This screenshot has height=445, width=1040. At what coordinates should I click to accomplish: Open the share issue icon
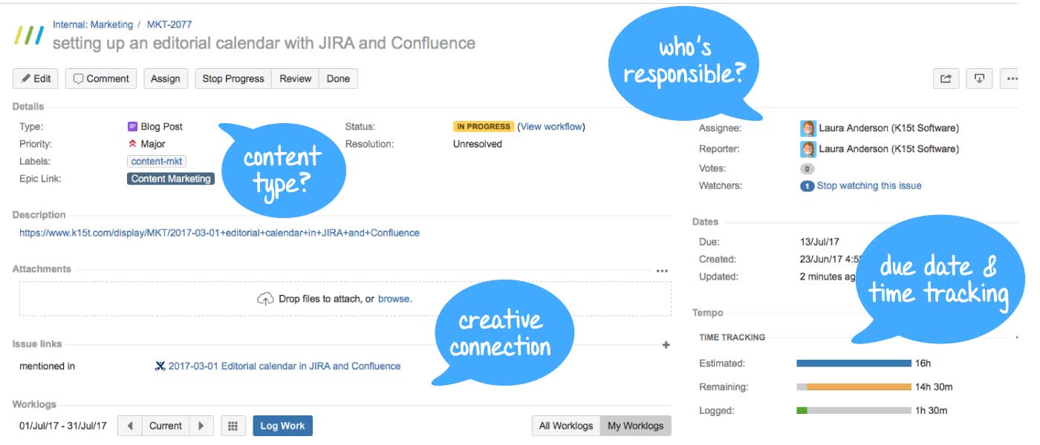946,79
